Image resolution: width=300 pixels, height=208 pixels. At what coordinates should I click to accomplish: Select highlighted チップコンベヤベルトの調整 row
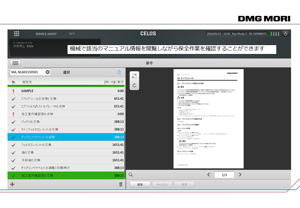(66, 137)
